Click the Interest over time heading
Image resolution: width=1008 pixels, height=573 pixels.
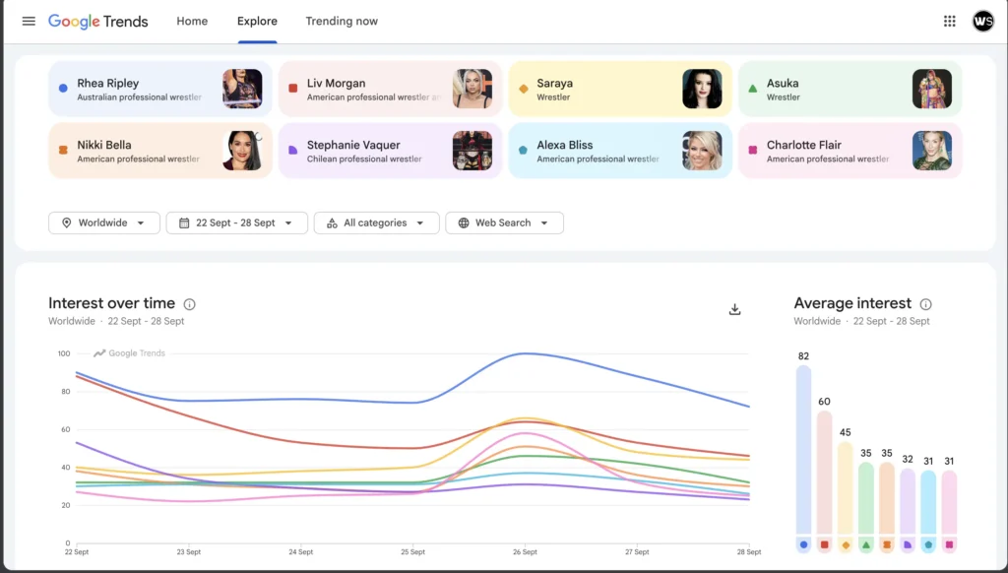click(111, 303)
